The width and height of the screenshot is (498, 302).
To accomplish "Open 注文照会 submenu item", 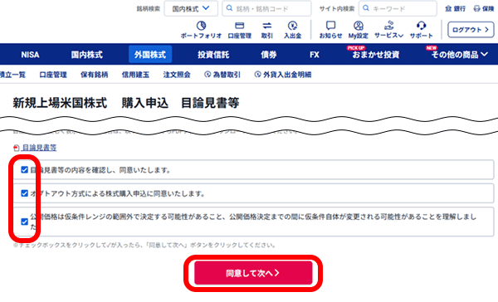I will (177, 75).
